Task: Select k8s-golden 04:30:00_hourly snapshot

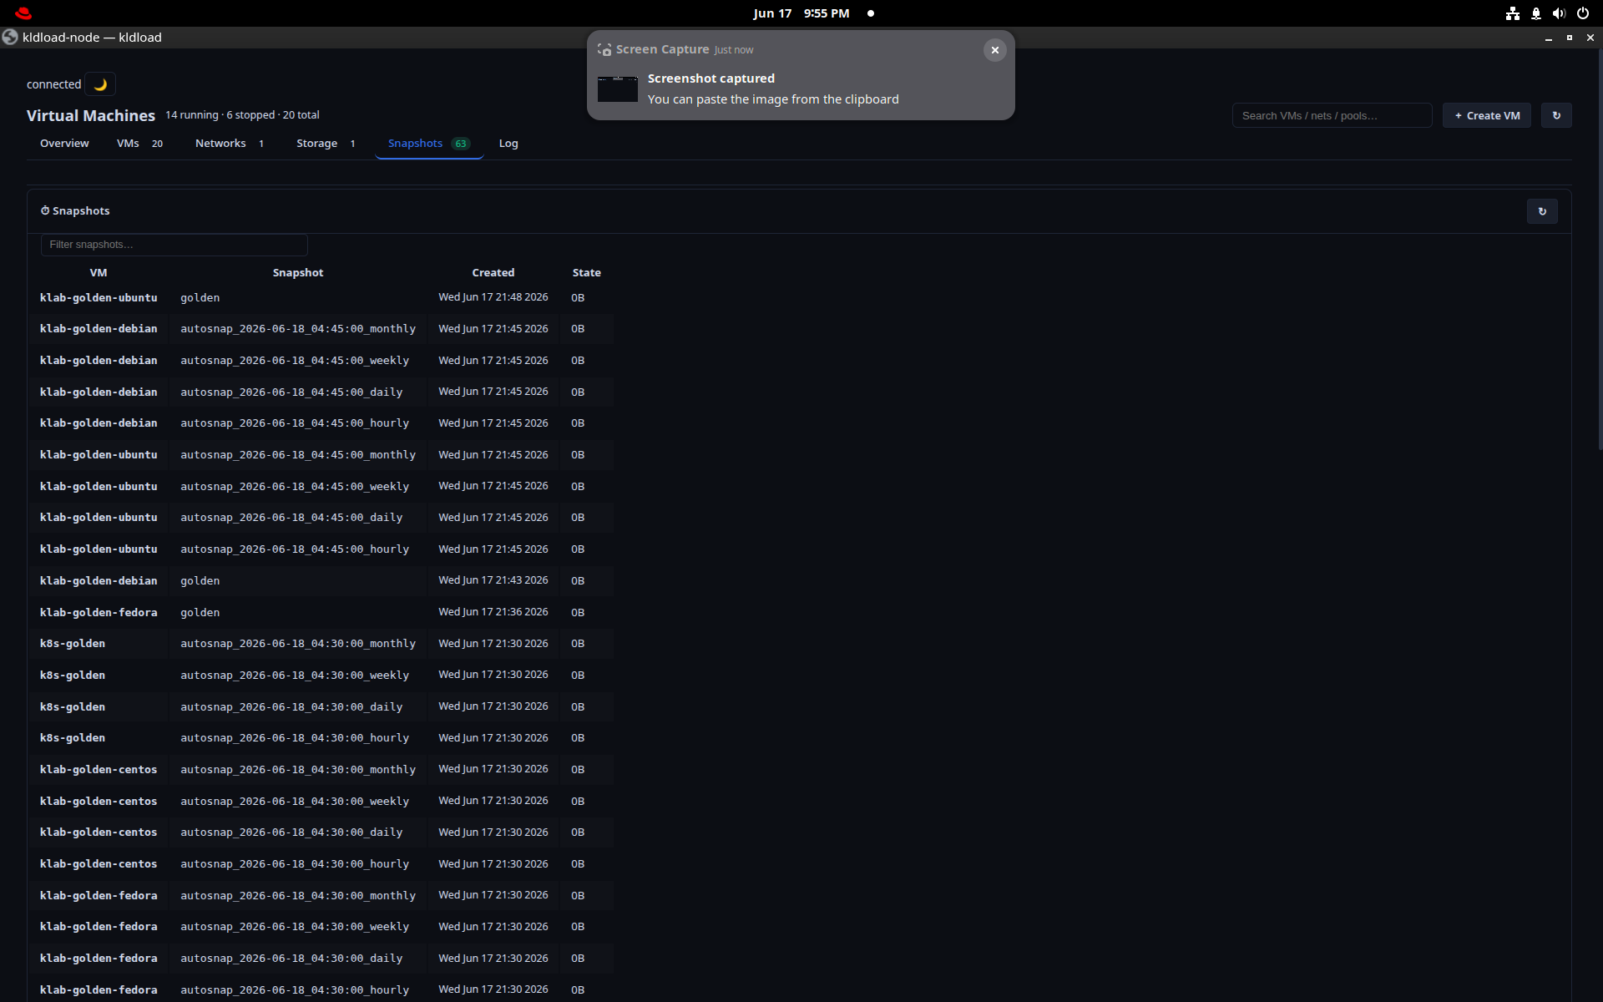Action: click(321, 738)
